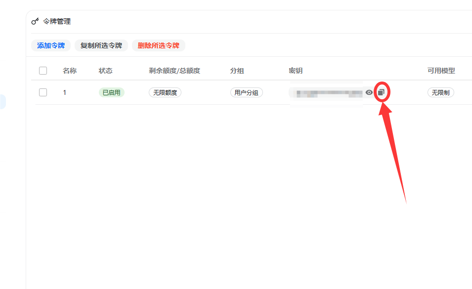Click the 复制所选令牌 button

click(x=100, y=45)
